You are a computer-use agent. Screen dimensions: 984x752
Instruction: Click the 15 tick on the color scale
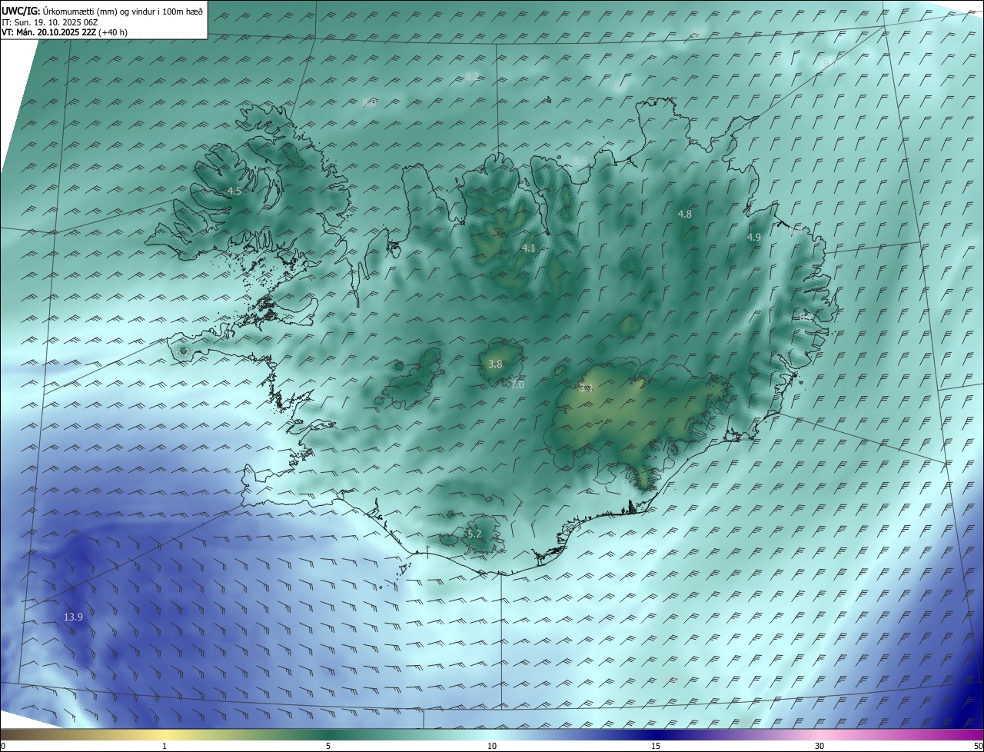pos(656,746)
